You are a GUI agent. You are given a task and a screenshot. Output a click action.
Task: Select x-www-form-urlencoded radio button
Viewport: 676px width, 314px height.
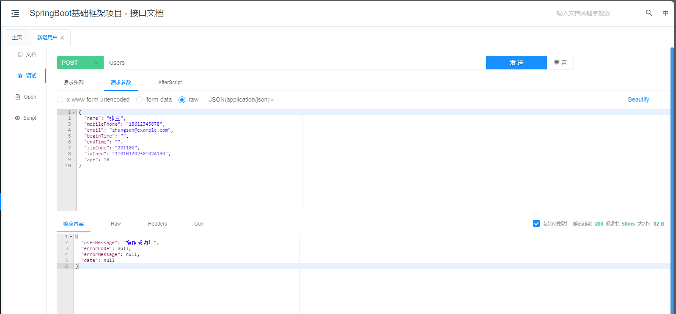[60, 100]
